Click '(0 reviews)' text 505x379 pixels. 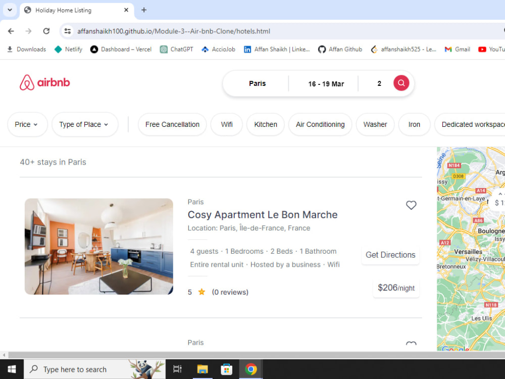tap(230, 292)
